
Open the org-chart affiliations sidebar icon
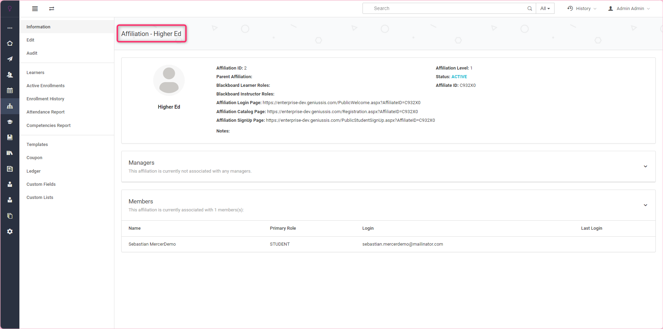(x=10, y=106)
